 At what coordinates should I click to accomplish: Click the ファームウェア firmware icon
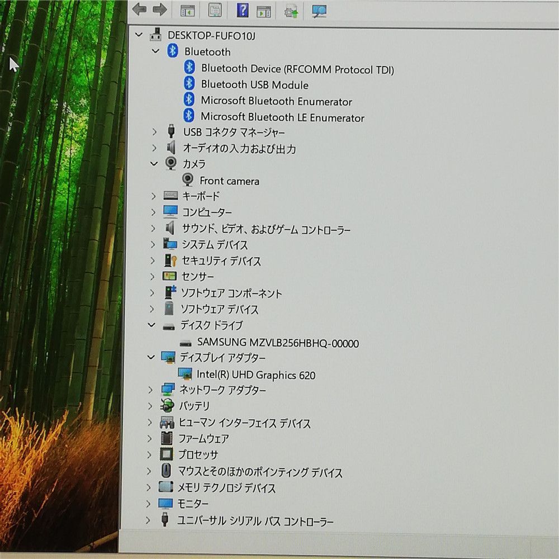coord(167,438)
